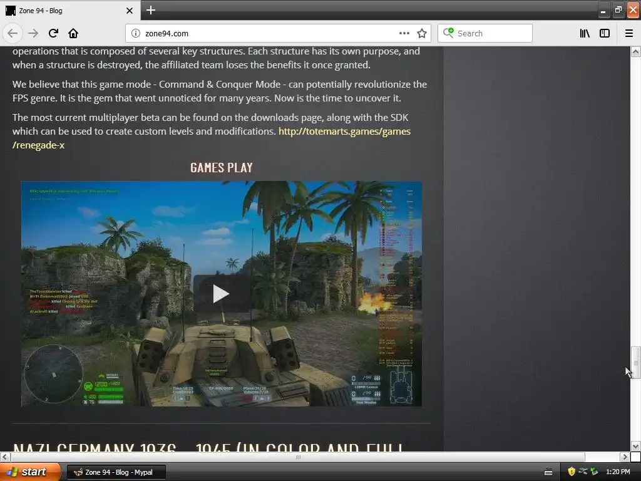Minimize the browser window

[603, 10]
